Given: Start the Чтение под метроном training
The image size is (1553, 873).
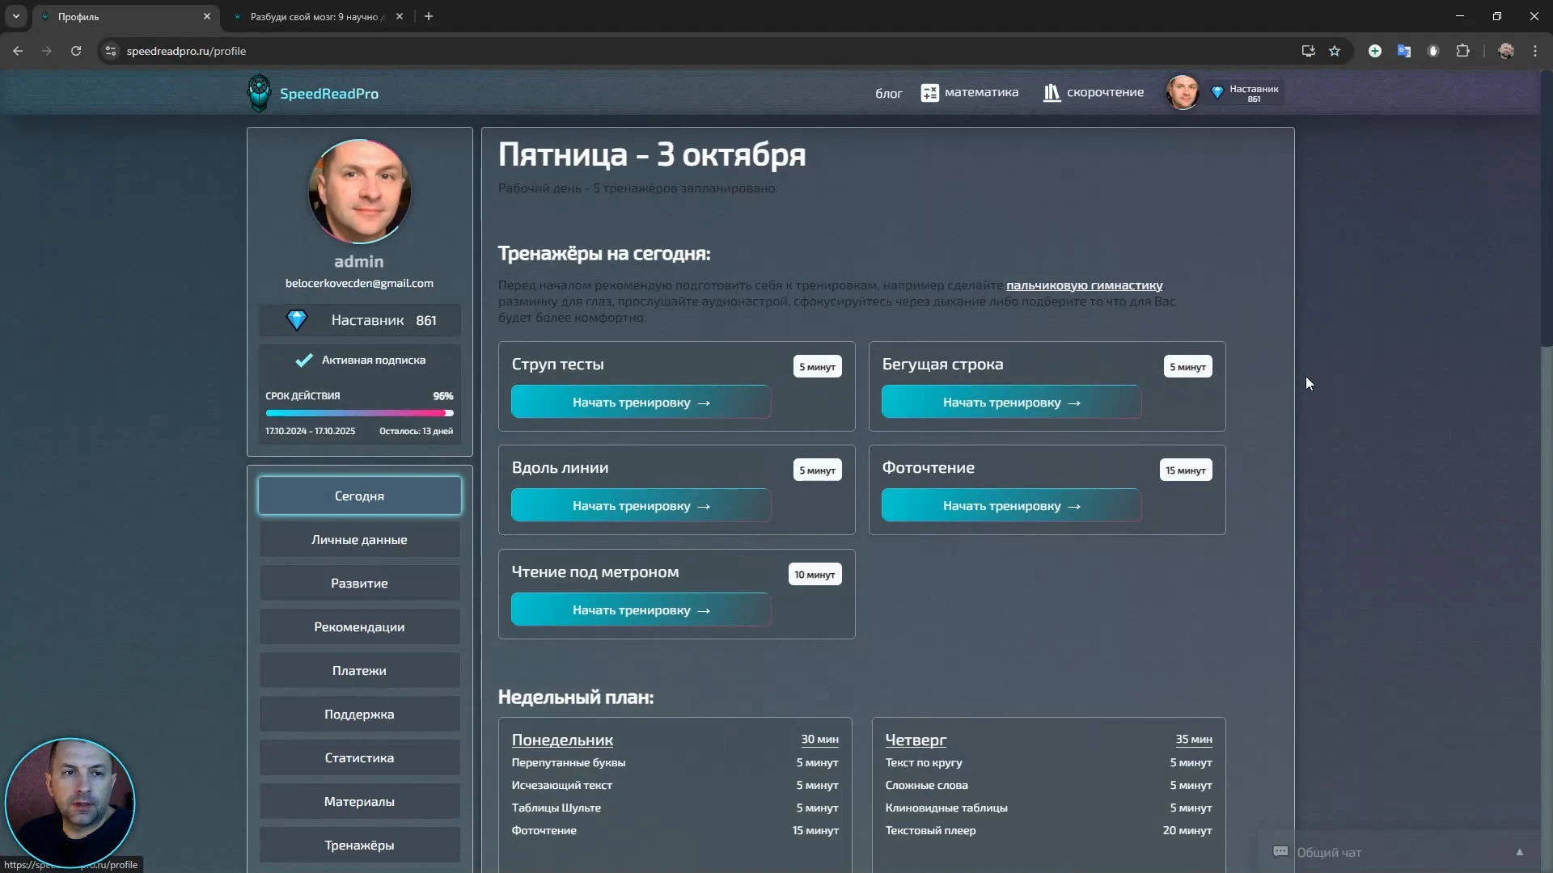Looking at the screenshot, I should click(641, 609).
